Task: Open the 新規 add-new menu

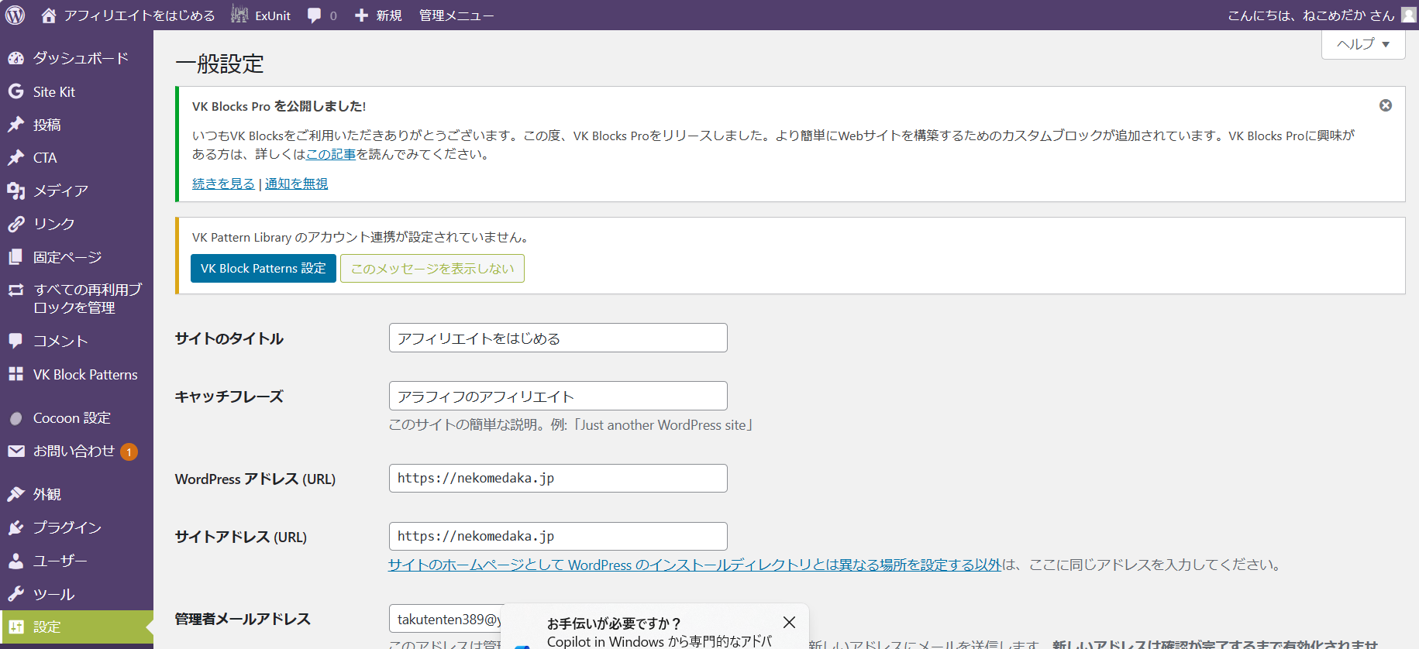Action: pyautogui.click(x=378, y=15)
